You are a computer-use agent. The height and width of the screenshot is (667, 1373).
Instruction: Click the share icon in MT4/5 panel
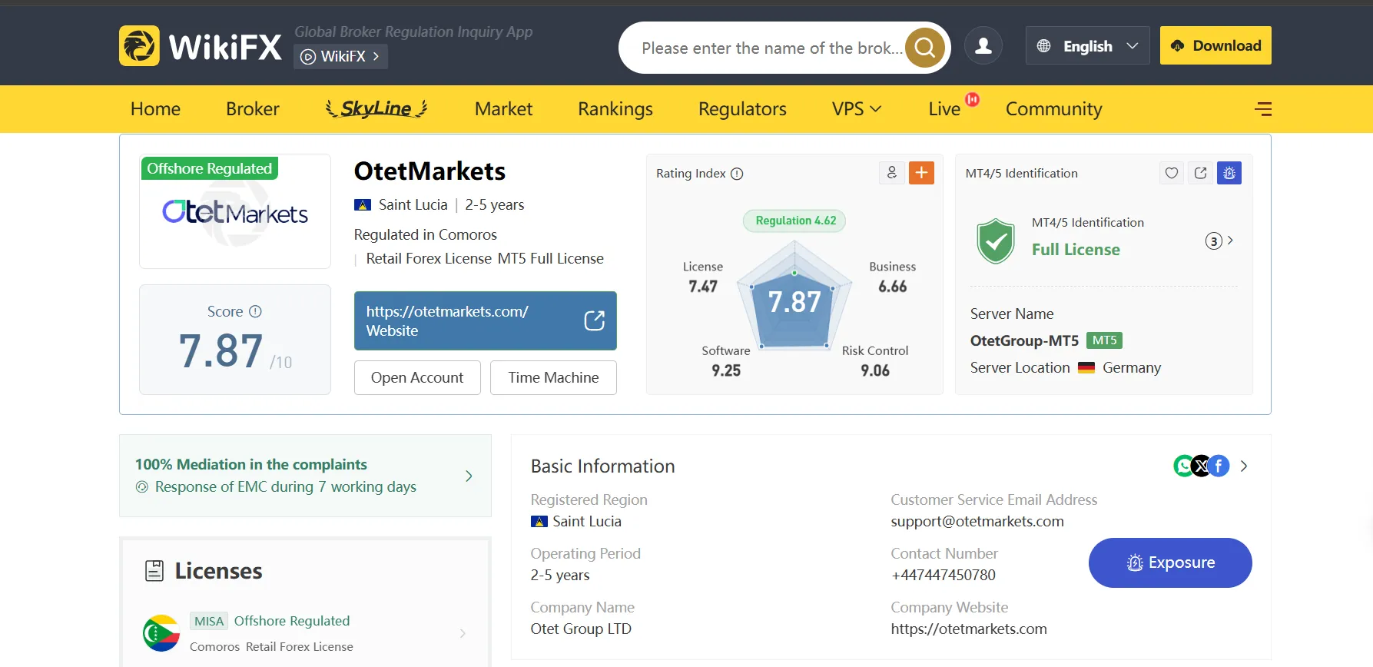click(1200, 173)
